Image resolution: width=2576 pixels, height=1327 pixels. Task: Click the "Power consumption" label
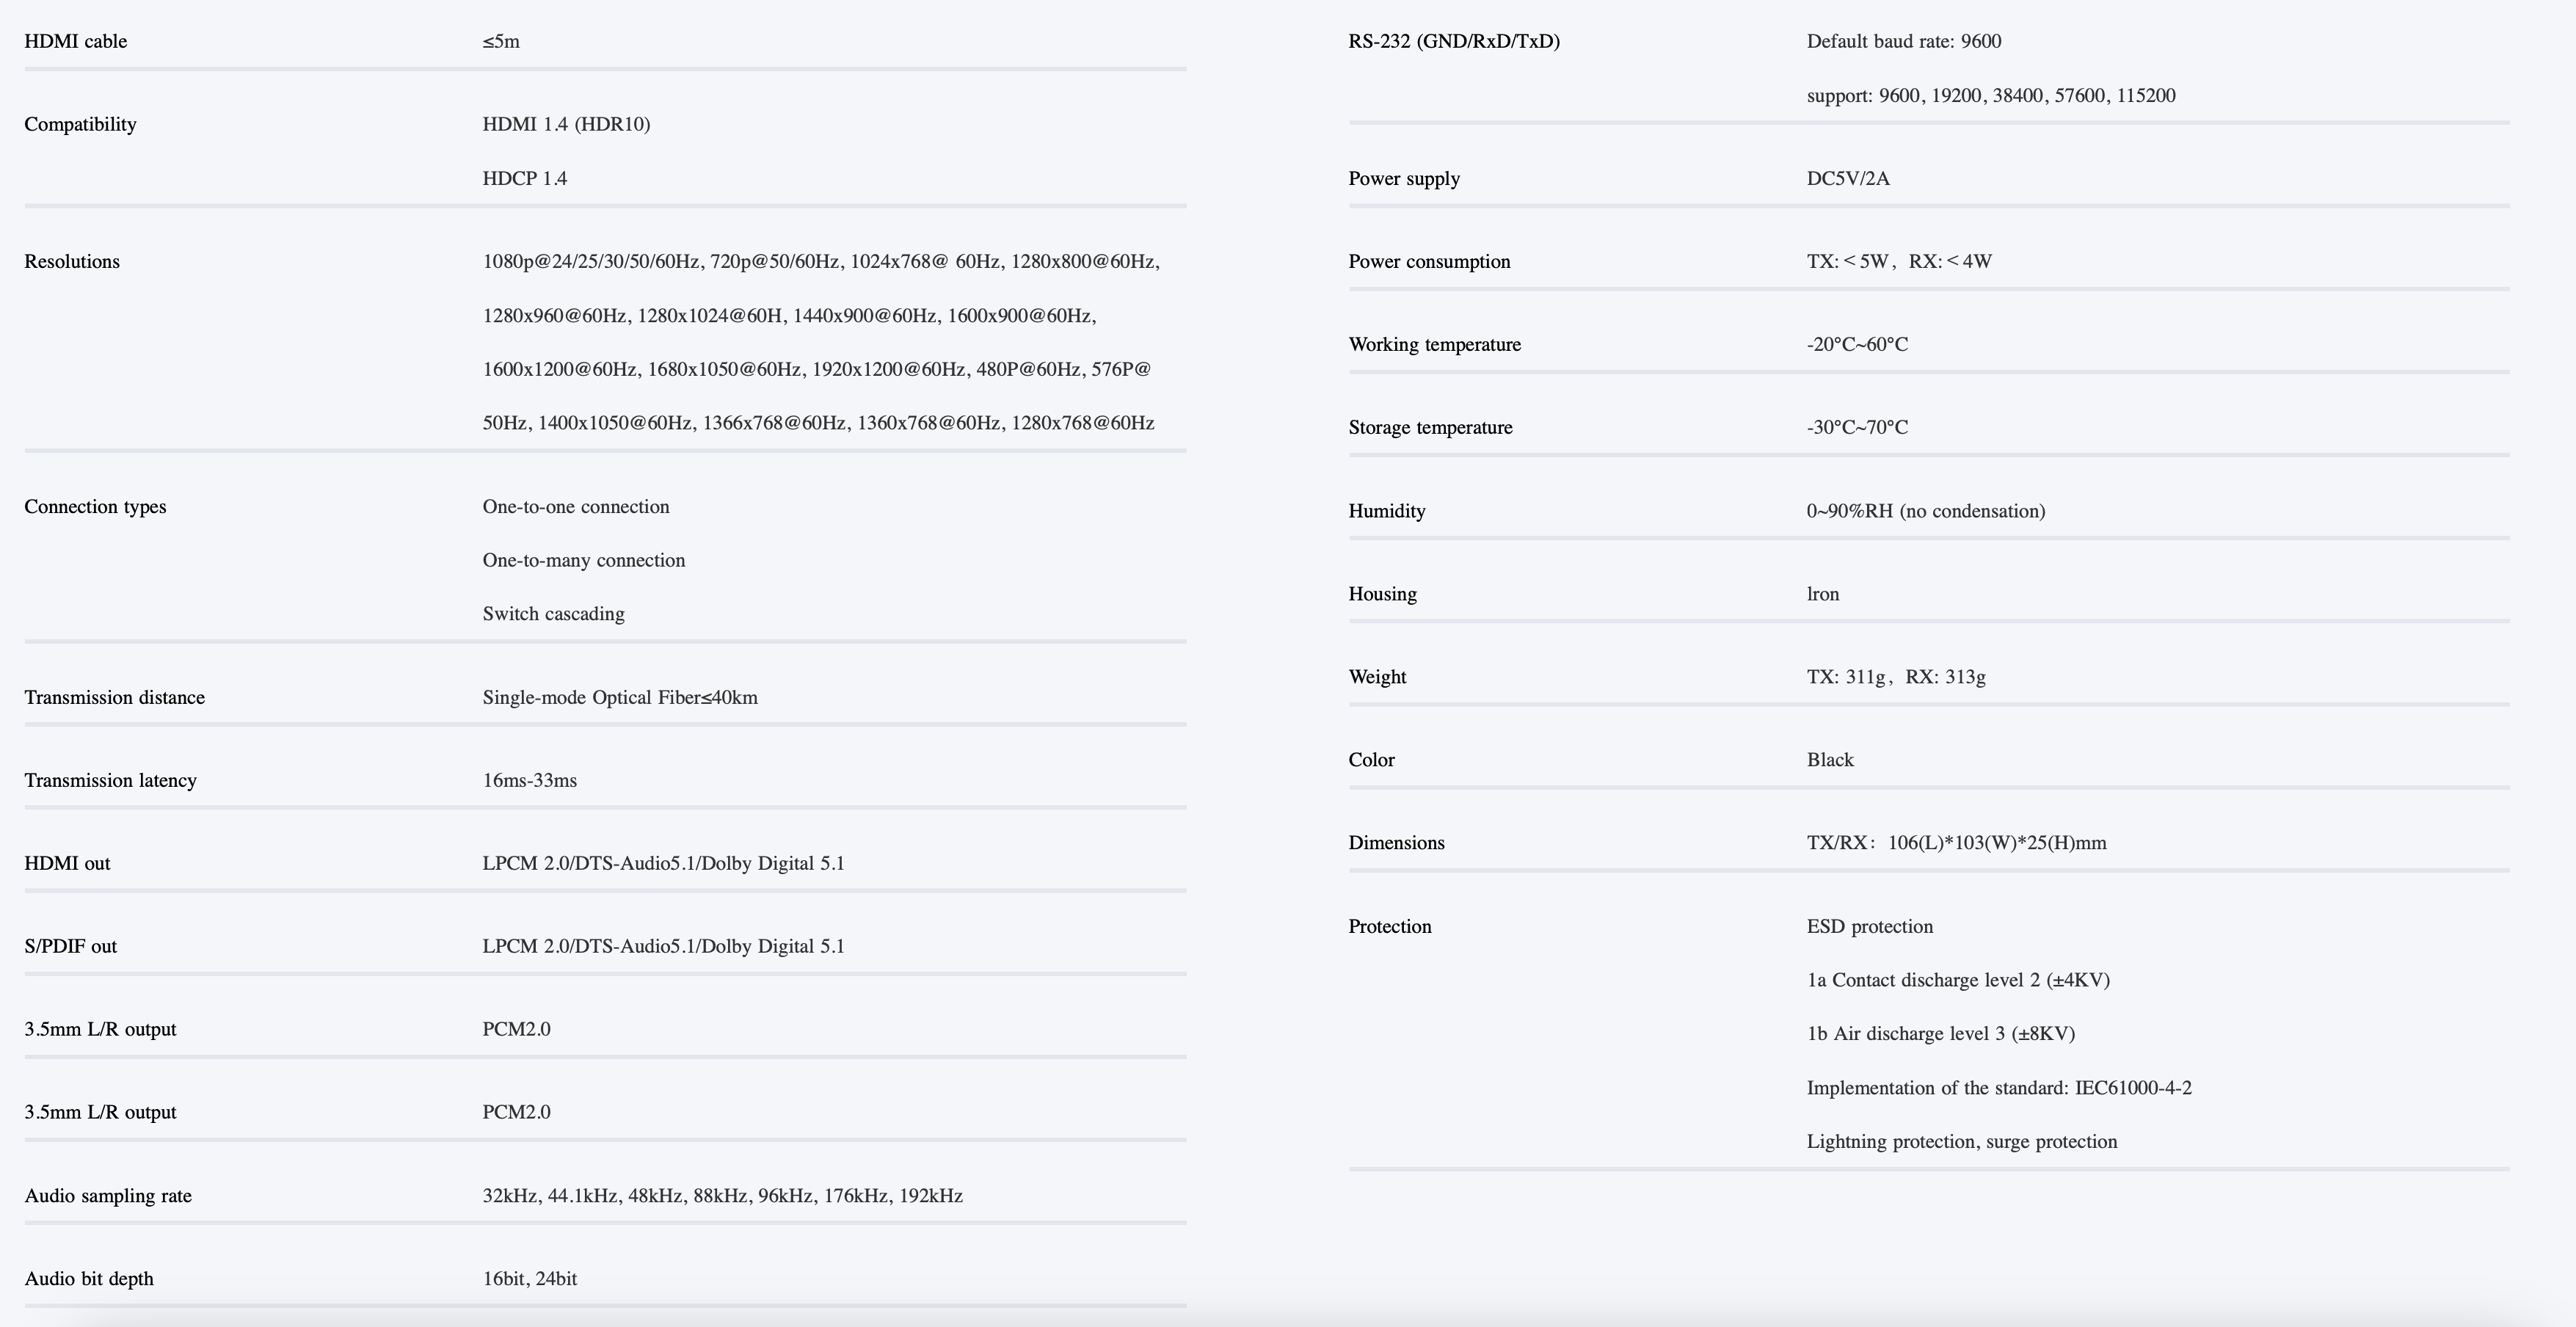coord(1429,261)
